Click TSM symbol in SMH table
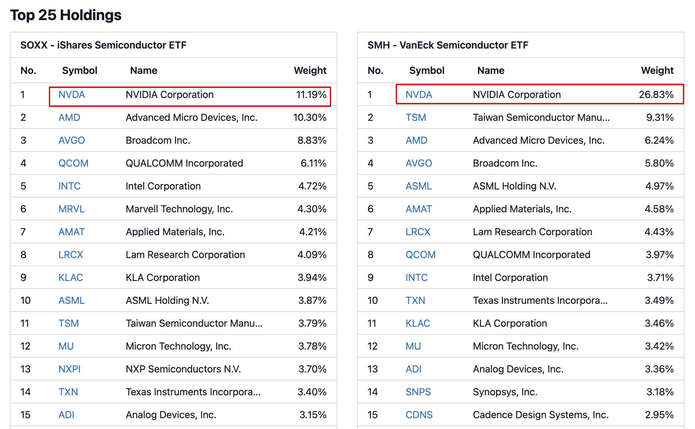695x429 pixels. tap(416, 117)
